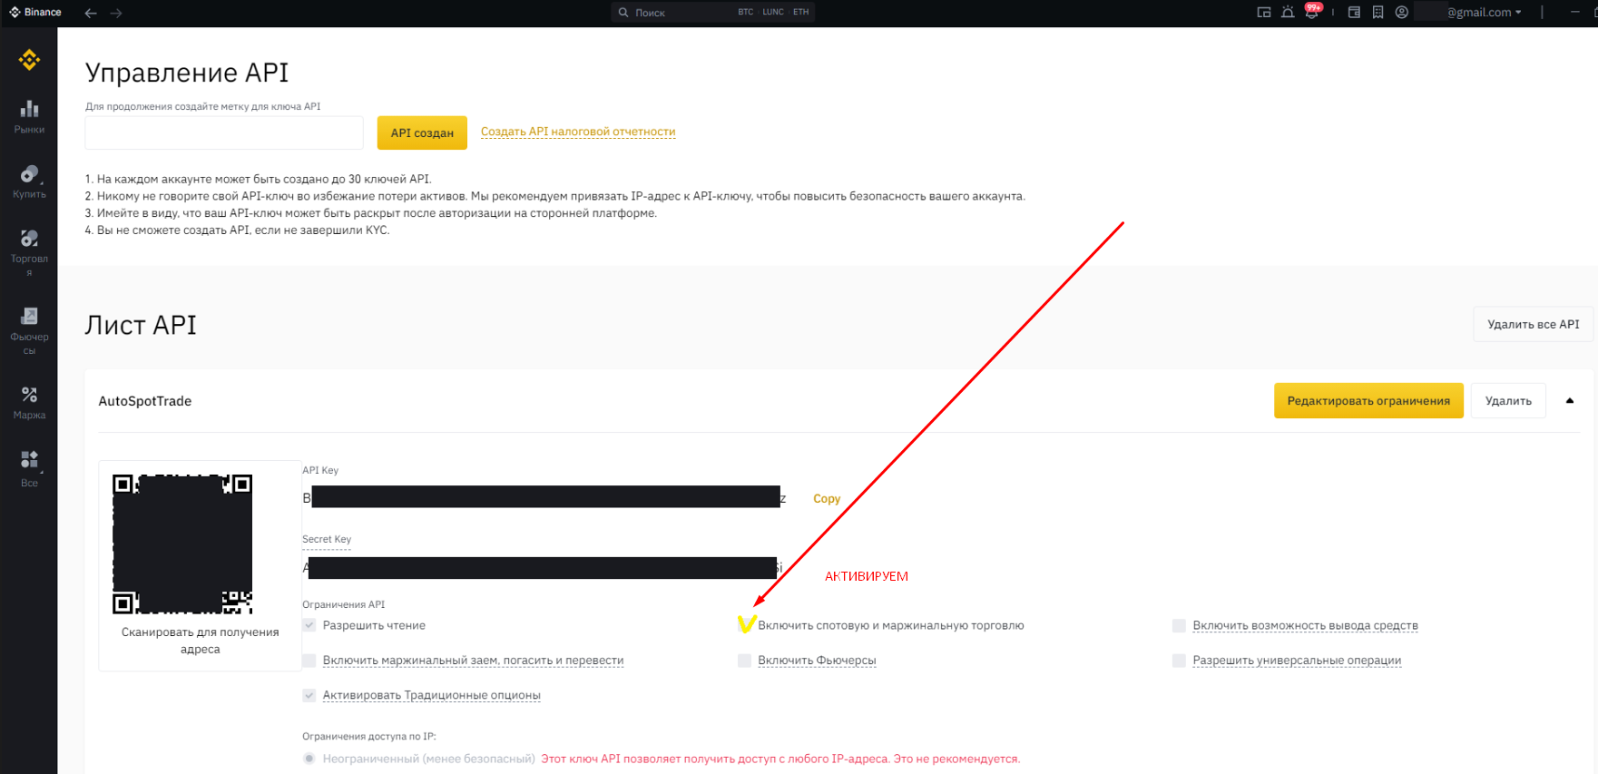
Task: Click the Управление API heading
Action: (187, 73)
